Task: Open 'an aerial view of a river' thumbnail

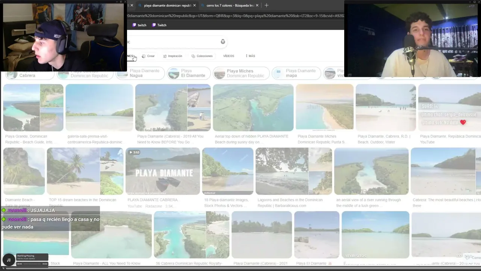Action: point(371,171)
